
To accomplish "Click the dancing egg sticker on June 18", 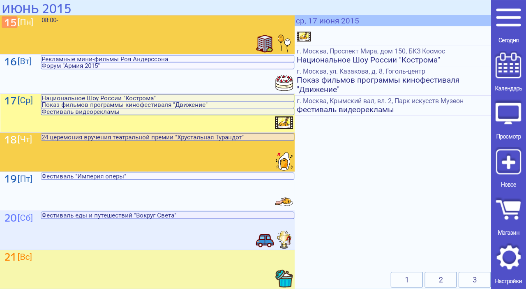I will (284, 161).
